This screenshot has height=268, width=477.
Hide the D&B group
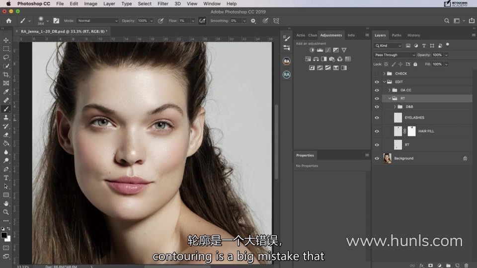[x=377, y=107]
